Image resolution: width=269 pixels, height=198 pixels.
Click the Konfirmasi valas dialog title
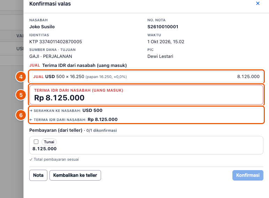[50, 4]
